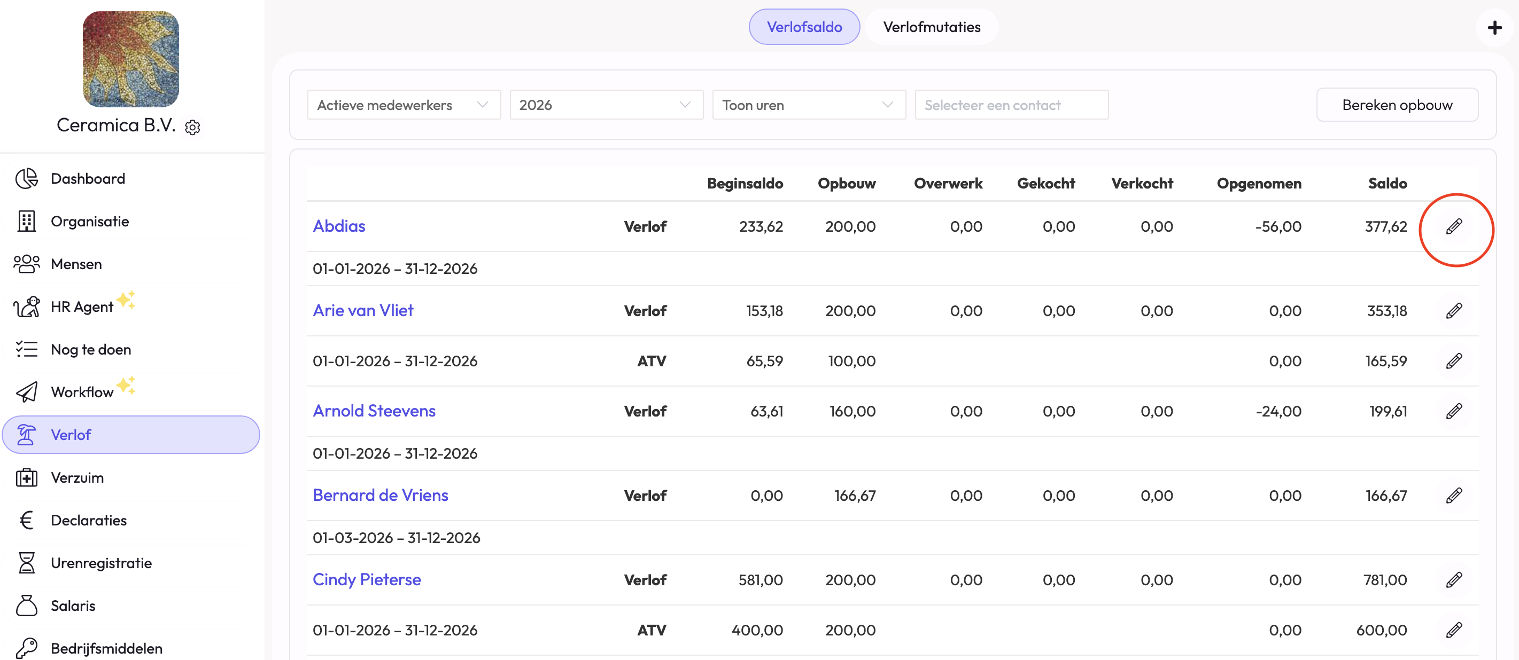Click the Bereken opbouw button
The height and width of the screenshot is (660, 1519).
tap(1397, 105)
